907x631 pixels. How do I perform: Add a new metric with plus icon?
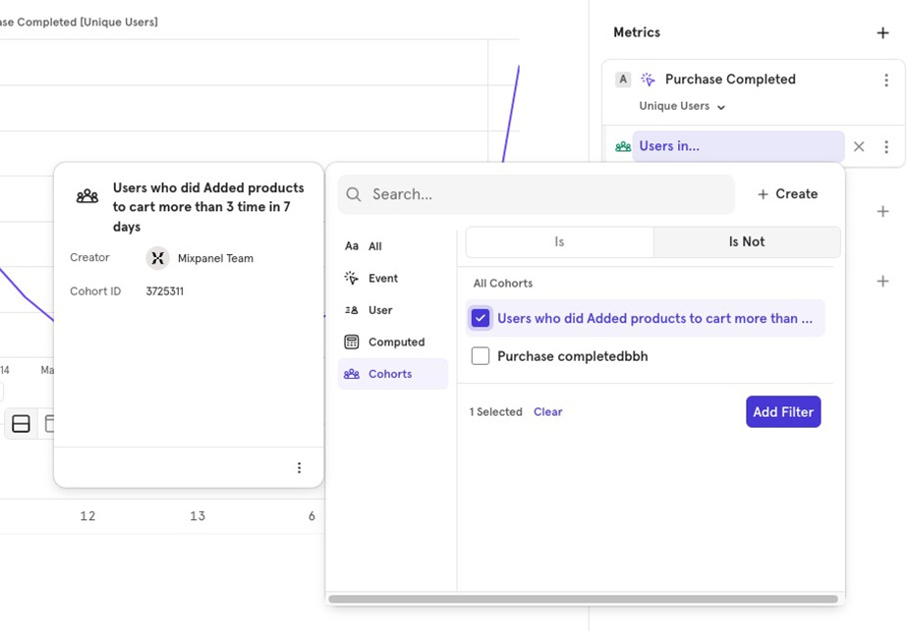(x=882, y=33)
